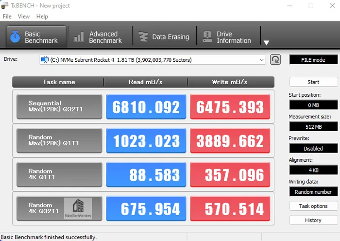340x241 pixels.
Task: Click the Measurement size 512 MB field
Action: click(313, 127)
